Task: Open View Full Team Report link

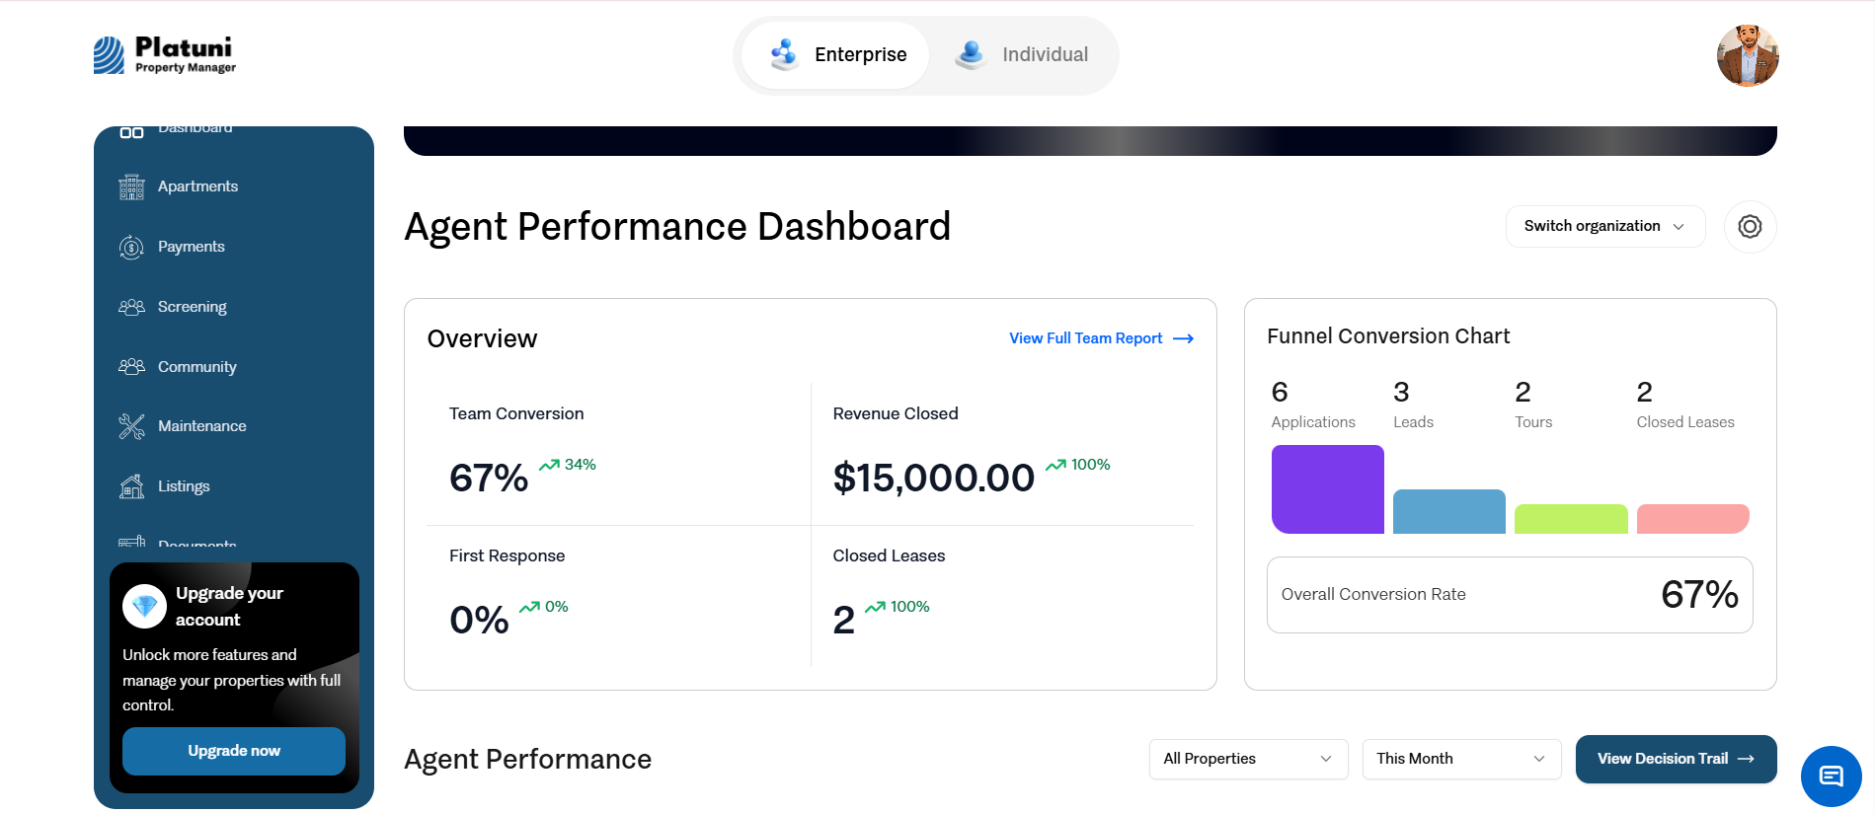Action: coord(1101,338)
